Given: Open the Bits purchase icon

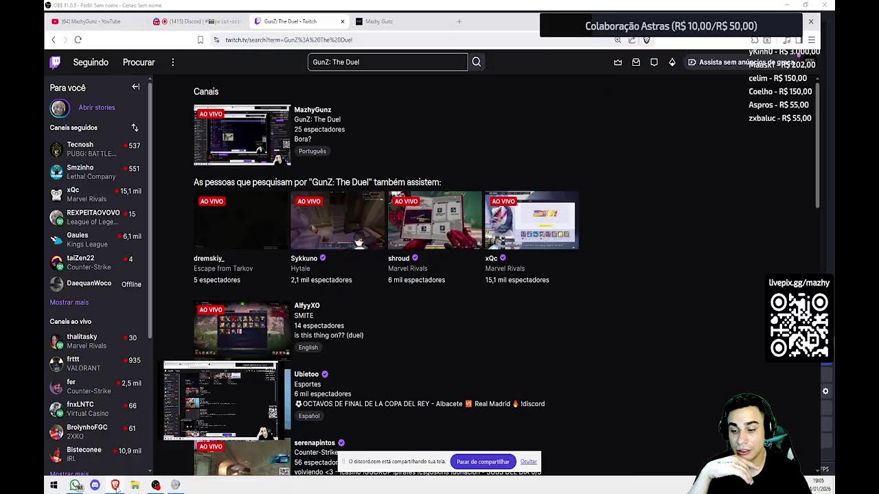Looking at the screenshot, I should 672,62.
